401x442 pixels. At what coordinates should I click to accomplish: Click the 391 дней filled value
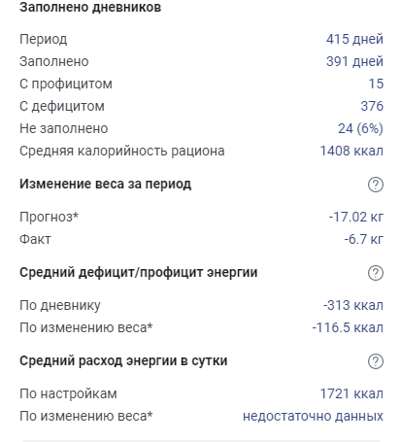354,61
